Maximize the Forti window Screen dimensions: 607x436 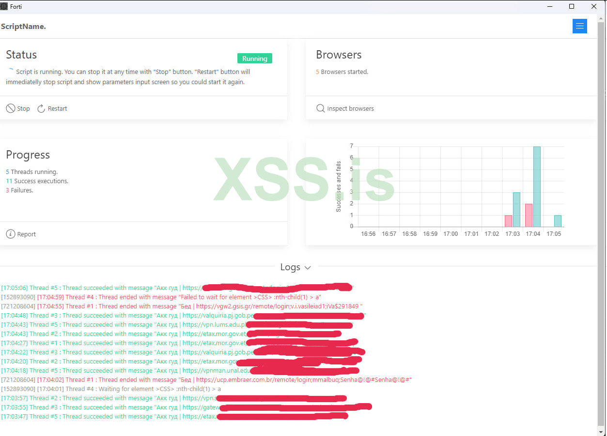[x=572, y=6]
